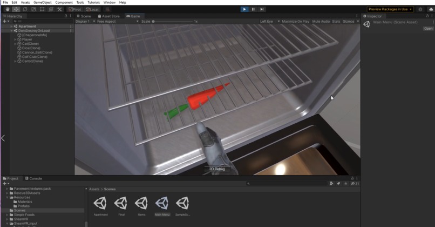
Task: Open DontDestroyOnLoad scene options menu
Action: point(71,31)
